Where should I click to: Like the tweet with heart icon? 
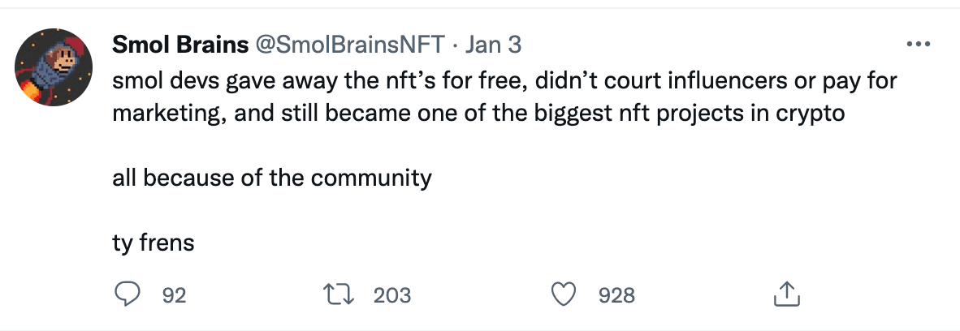click(564, 294)
